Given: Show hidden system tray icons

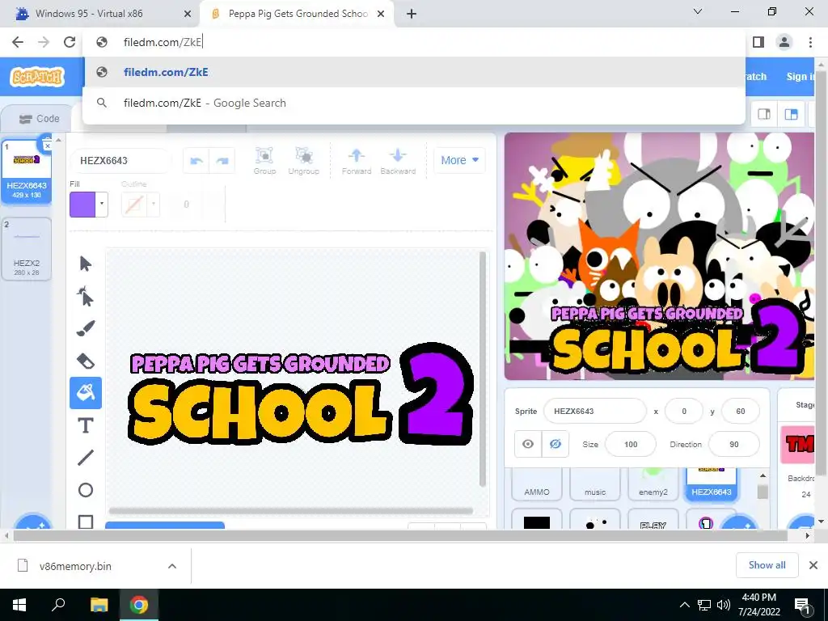Looking at the screenshot, I should coord(684,605).
